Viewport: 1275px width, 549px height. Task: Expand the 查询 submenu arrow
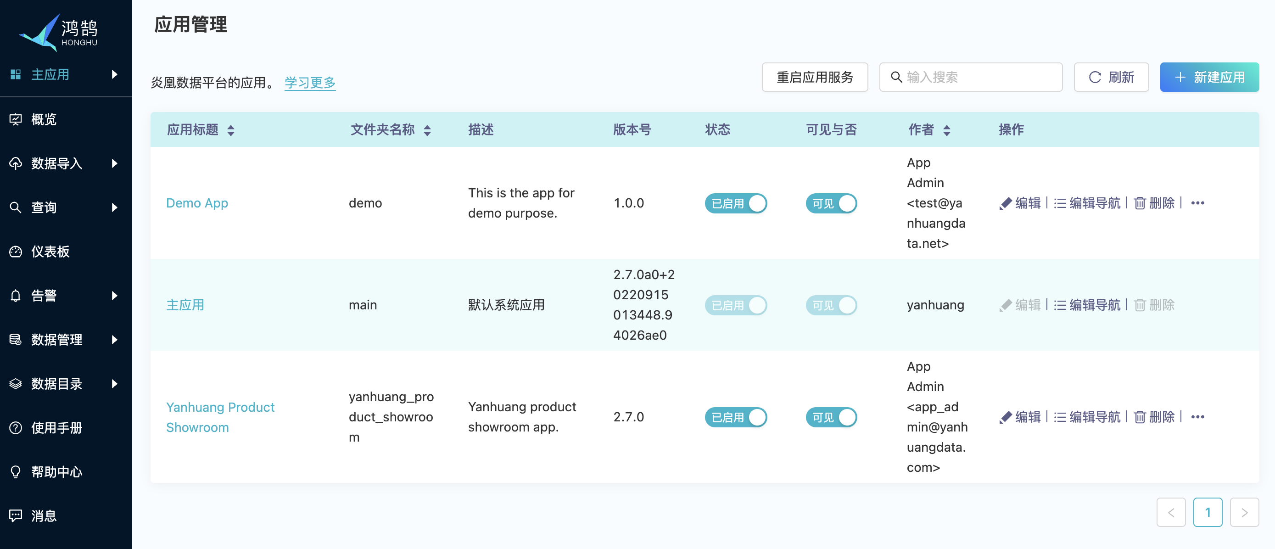pos(114,207)
